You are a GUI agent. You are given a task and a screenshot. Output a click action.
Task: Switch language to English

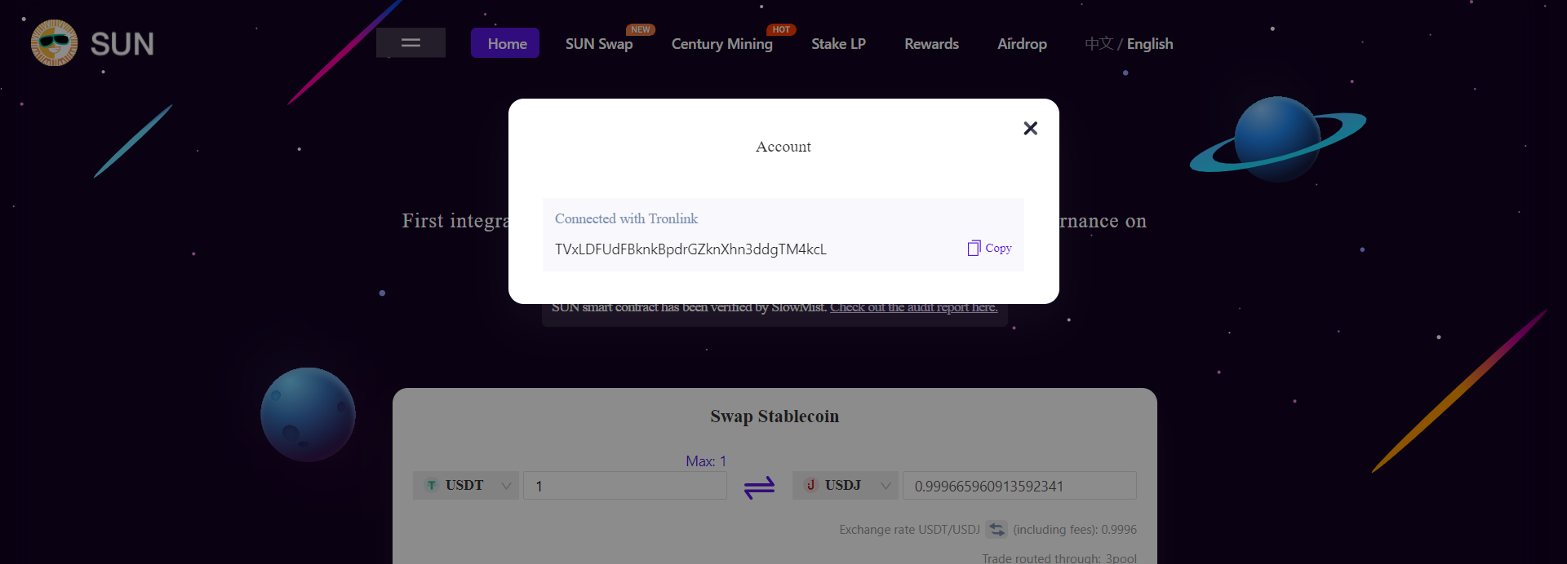1150,44
